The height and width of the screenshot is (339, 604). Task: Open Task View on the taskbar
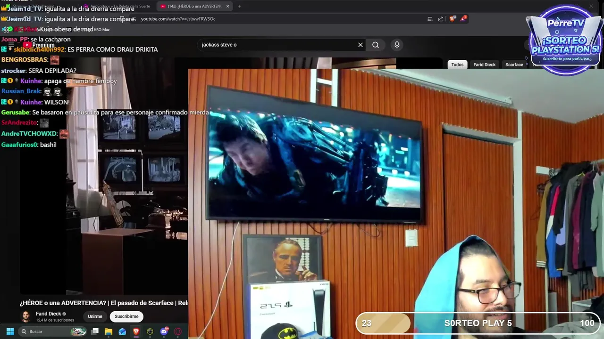pos(95,331)
